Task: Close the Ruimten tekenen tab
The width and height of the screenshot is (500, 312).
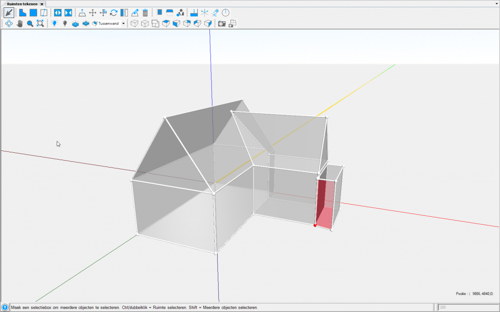Action: pyautogui.click(x=42, y=3)
